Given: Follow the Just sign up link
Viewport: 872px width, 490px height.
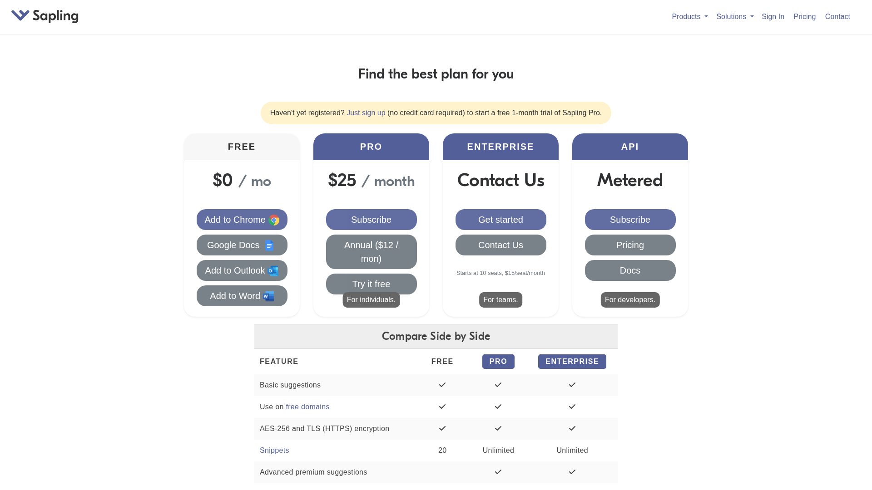Looking at the screenshot, I should 366,113.
